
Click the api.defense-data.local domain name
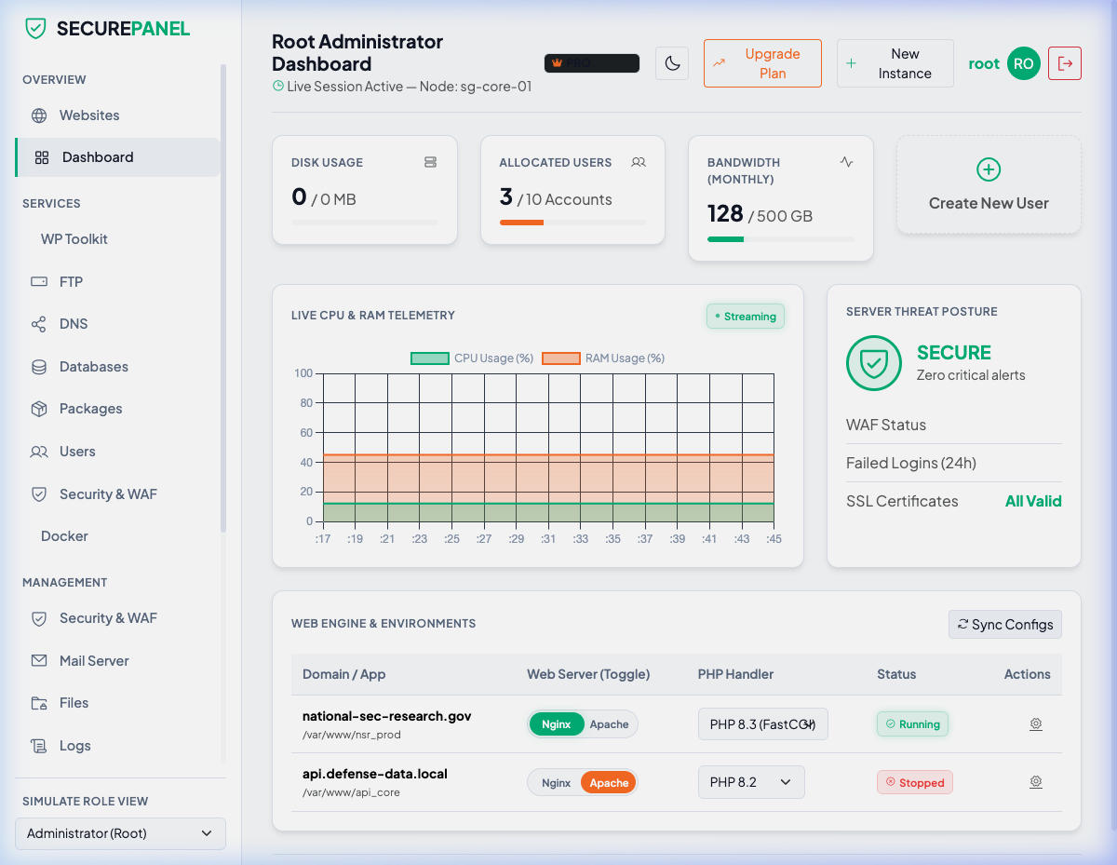click(x=375, y=774)
